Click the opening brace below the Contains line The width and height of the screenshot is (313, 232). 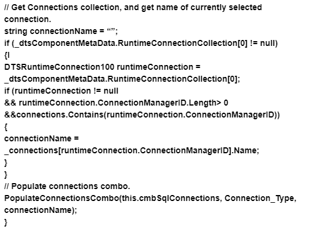[x=6, y=127]
